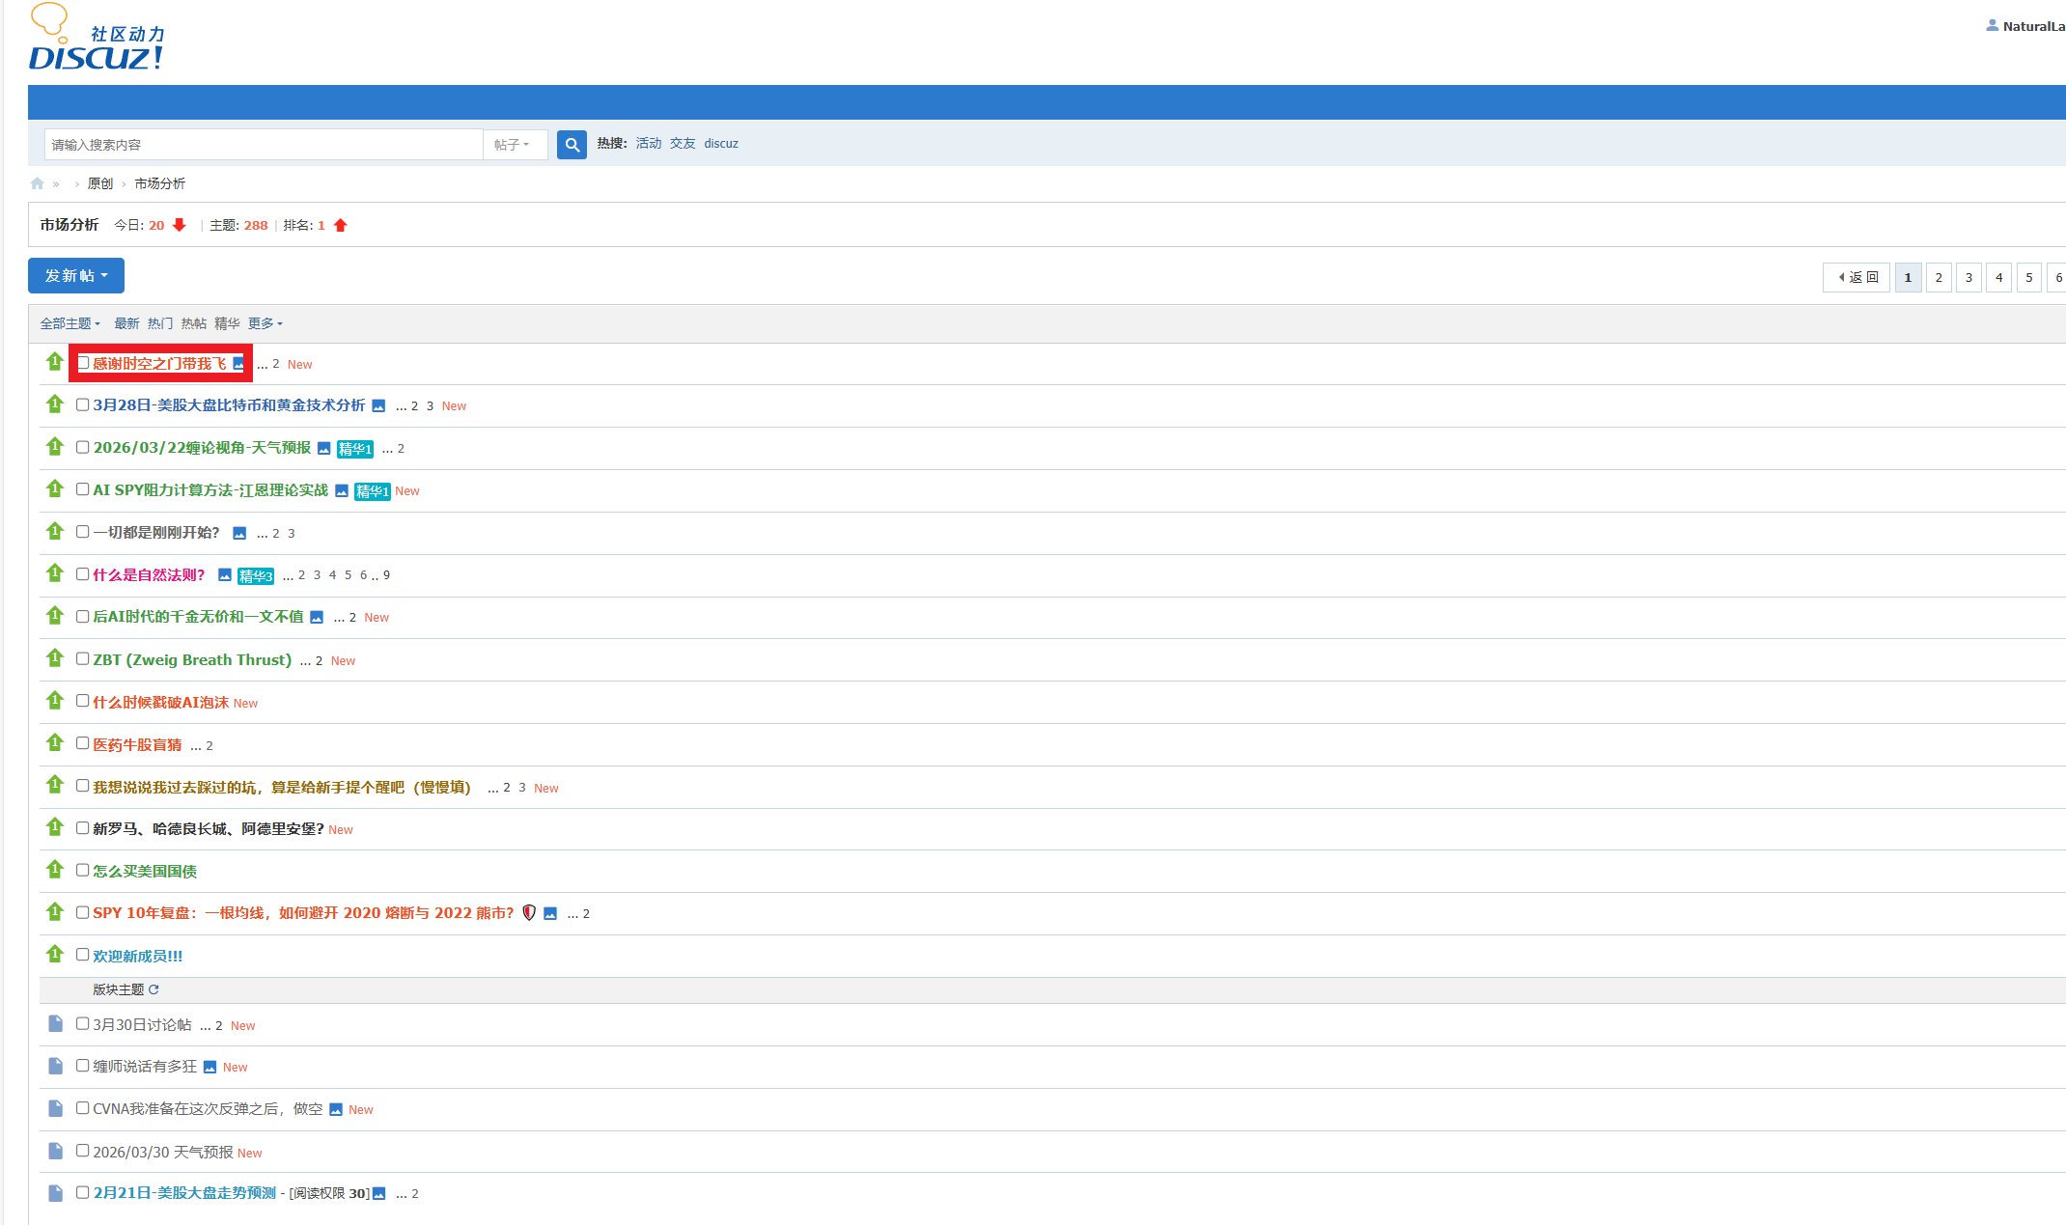Click image icon on 一切都是刚刚开始 thread
The height and width of the screenshot is (1225, 2066).
coord(239,534)
